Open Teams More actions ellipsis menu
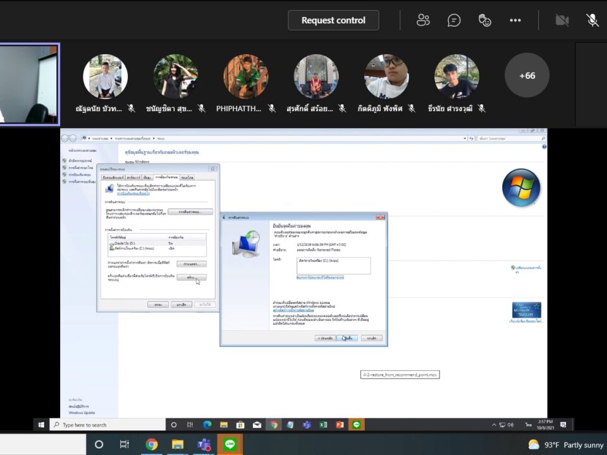 point(515,20)
